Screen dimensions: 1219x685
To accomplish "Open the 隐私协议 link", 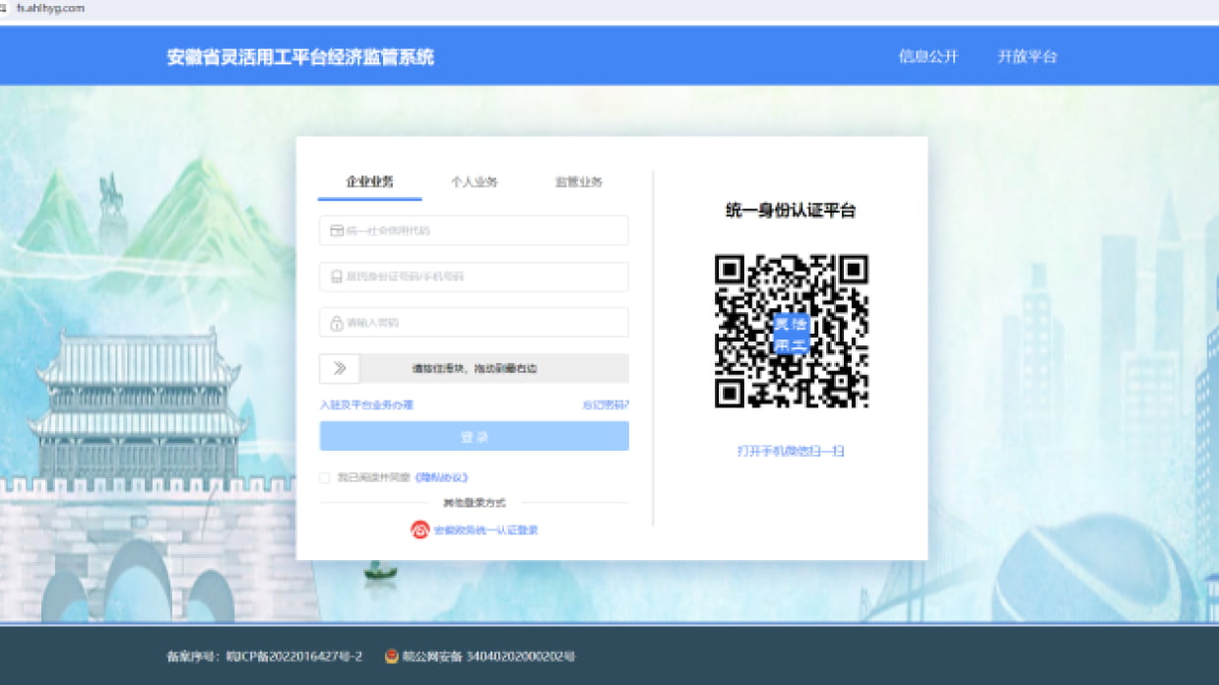I will pyautogui.click(x=441, y=477).
